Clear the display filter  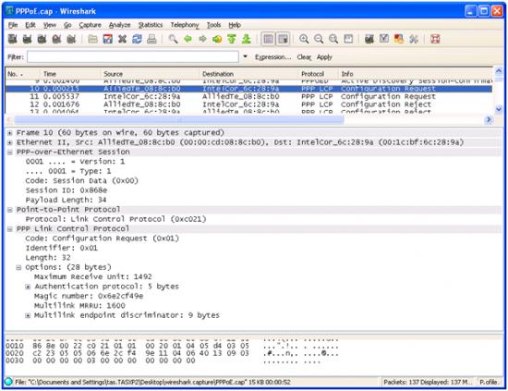click(304, 57)
